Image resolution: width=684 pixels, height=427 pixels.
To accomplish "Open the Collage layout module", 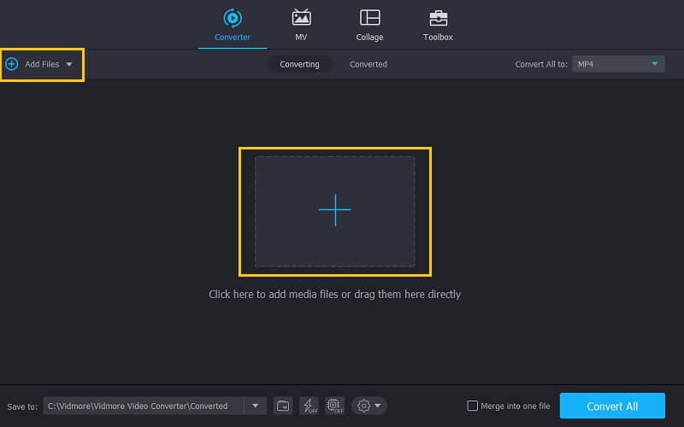I will tap(369, 25).
